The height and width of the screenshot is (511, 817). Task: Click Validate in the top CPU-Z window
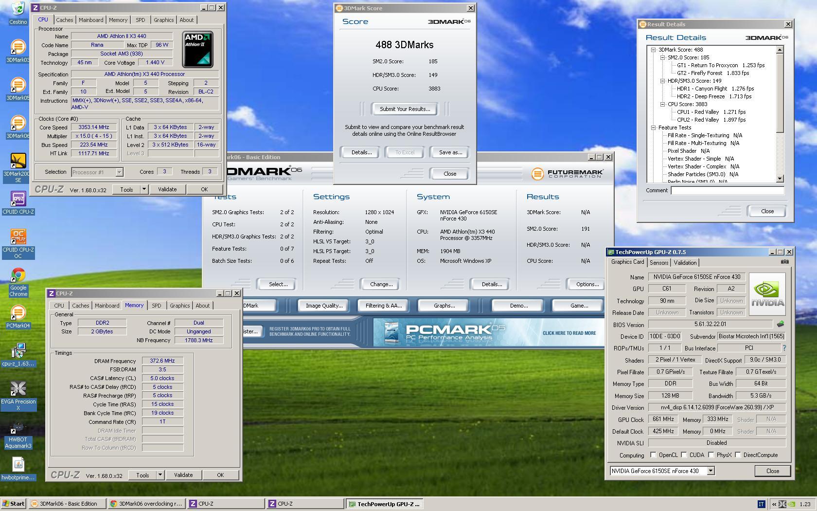click(167, 189)
